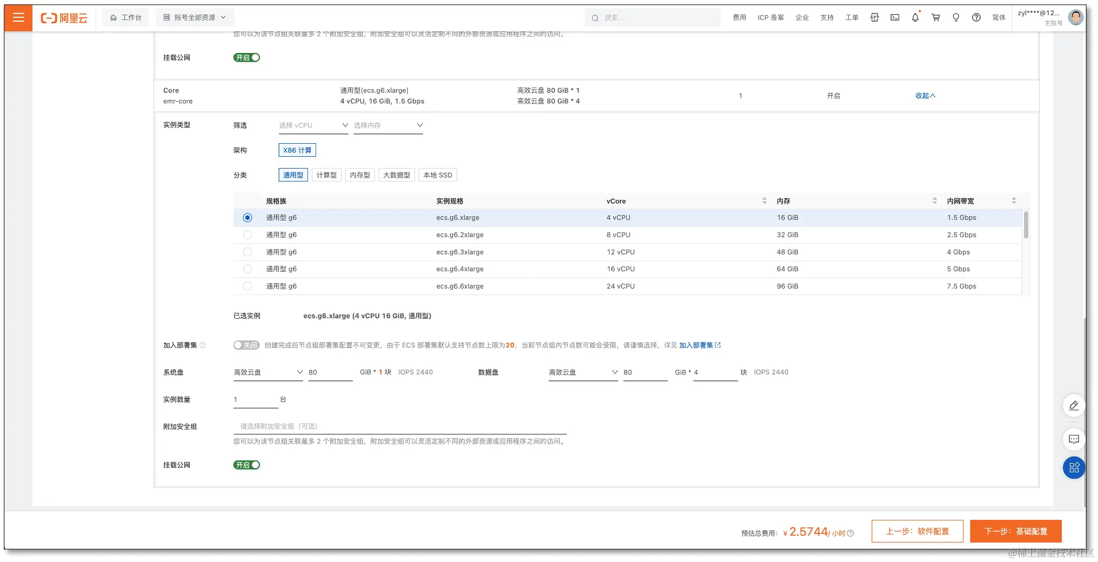Select the ecs.g6.2xlarge radio button
Viewport: 1098px width, 562px height.
pos(247,235)
